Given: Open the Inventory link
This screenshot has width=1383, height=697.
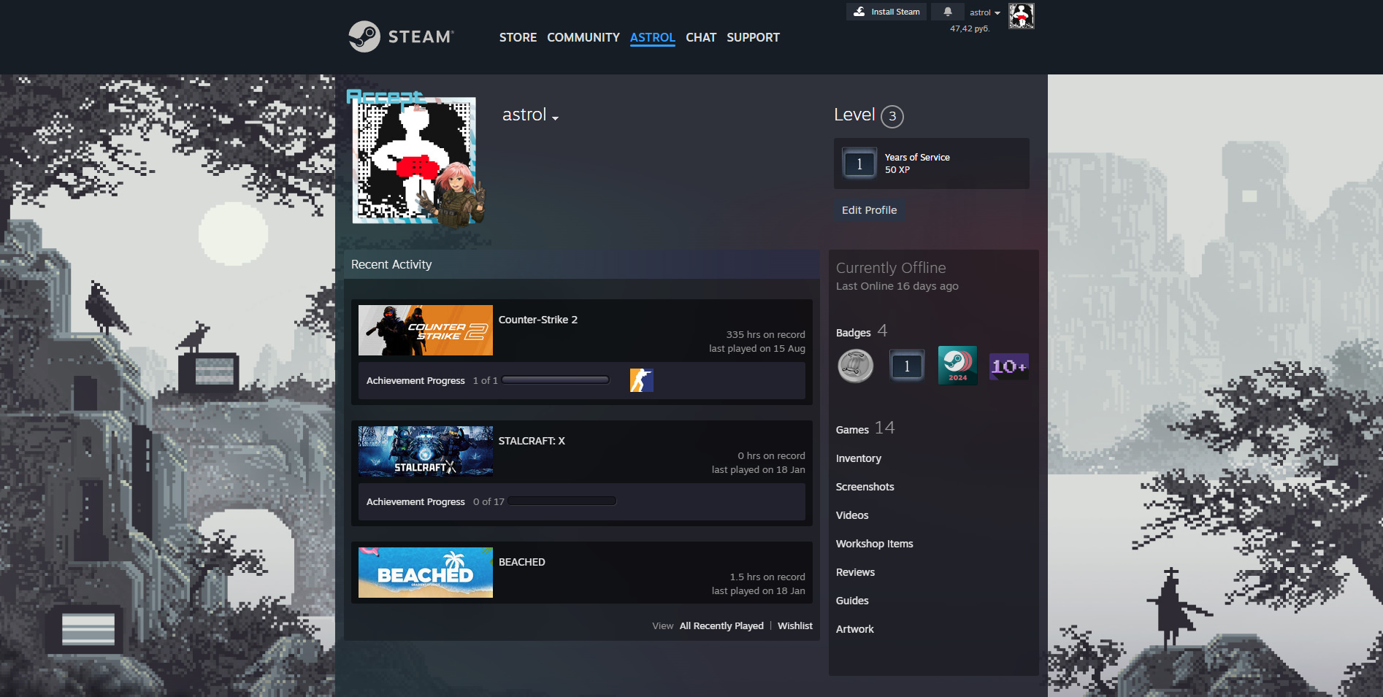Looking at the screenshot, I should coord(859,458).
